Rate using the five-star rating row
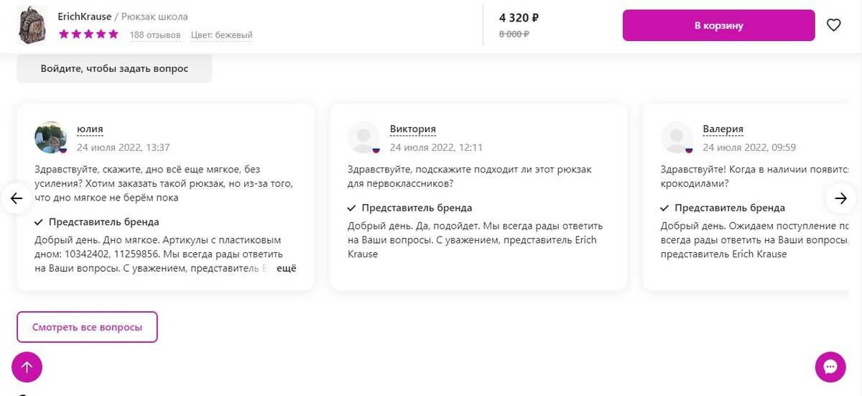Image resolution: width=862 pixels, height=396 pixels. point(88,34)
